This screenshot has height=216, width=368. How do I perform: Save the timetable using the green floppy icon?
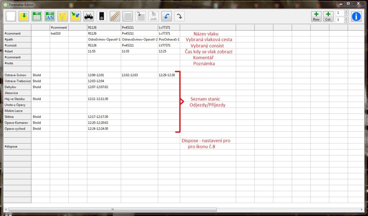click(x=36, y=16)
